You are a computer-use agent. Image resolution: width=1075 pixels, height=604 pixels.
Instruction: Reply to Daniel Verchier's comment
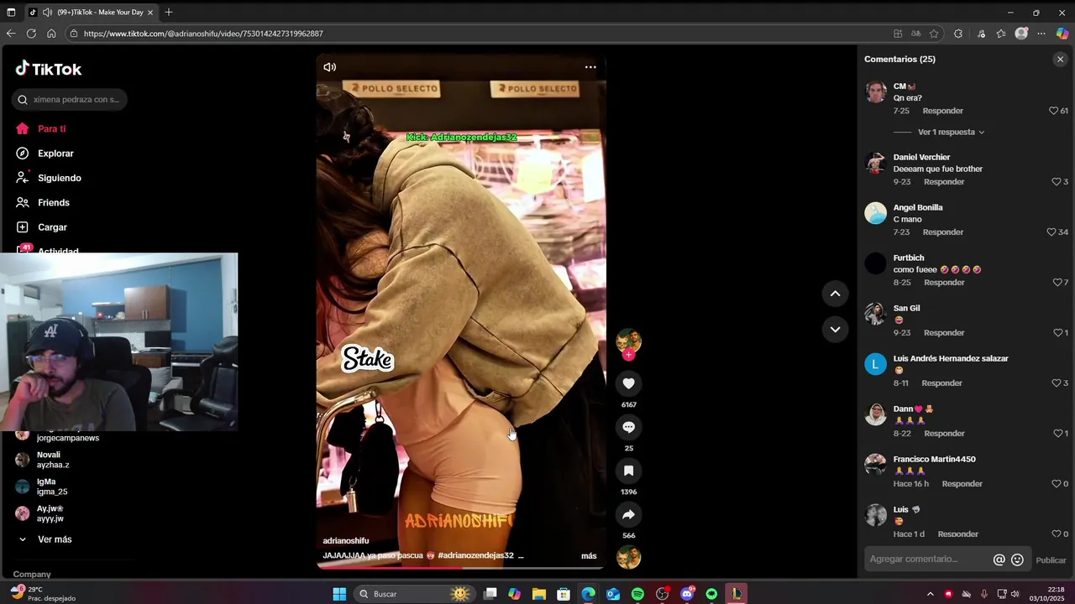tap(944, 182)
